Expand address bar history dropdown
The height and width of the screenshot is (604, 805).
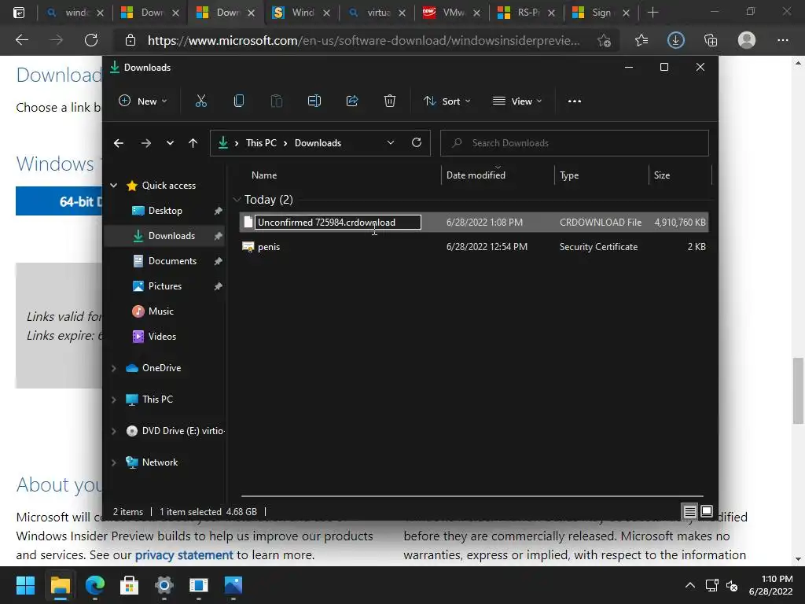[391, 143]
